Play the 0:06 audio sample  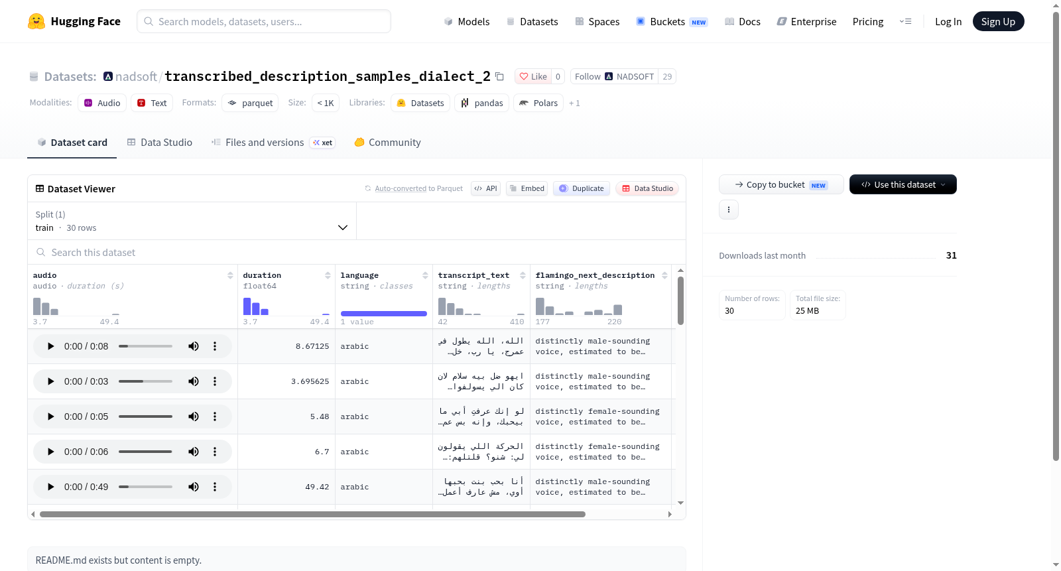point(51,452)
